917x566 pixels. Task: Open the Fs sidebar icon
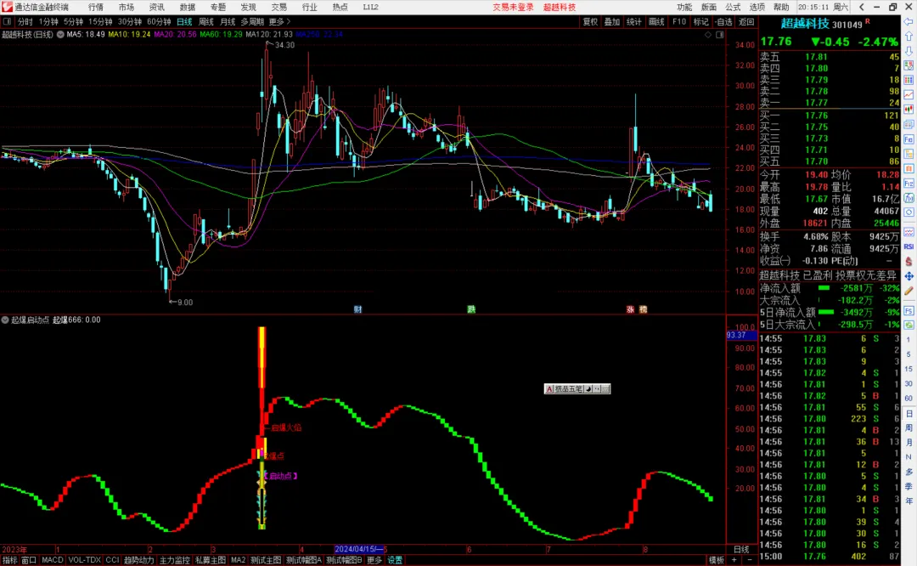[909, 310]
